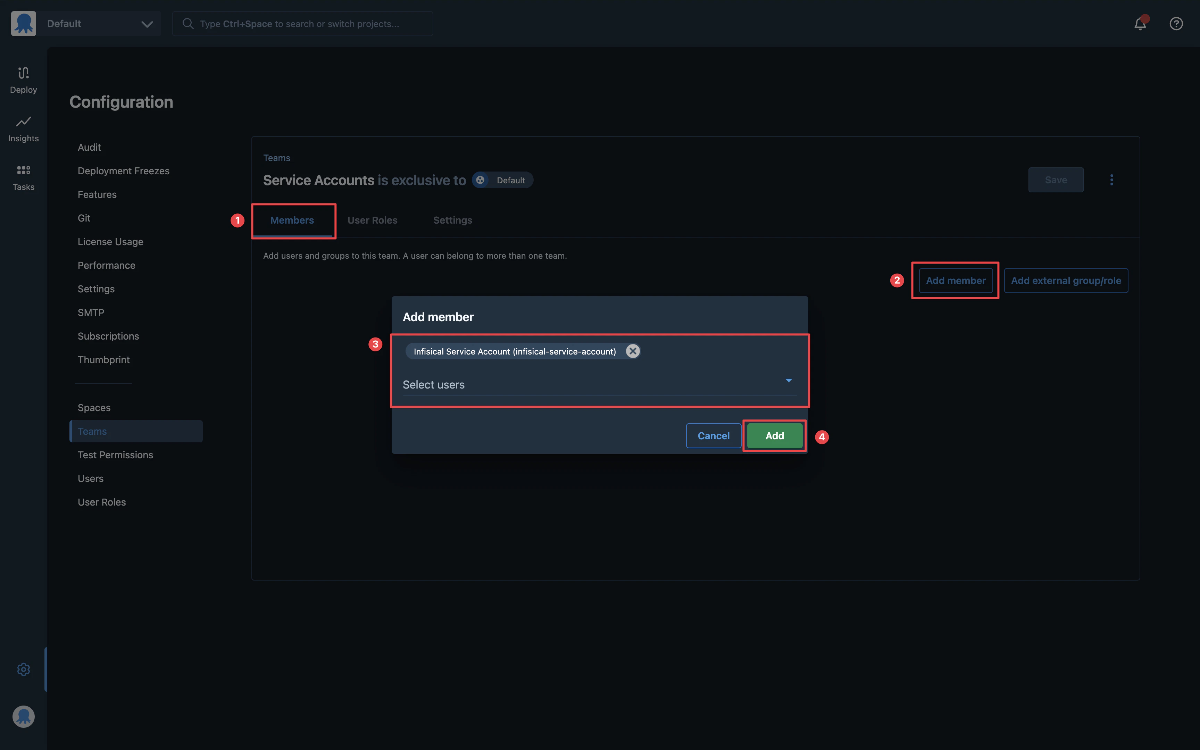
Task: Open Test Permissions page
Action: pyautogui.click(x=116, y=455)
